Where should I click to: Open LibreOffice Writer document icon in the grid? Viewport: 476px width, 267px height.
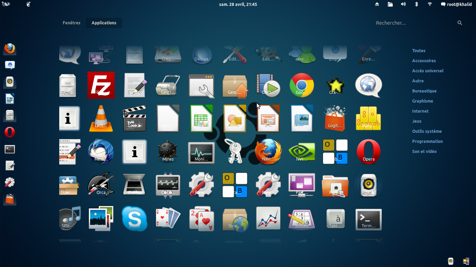tap(302, 119)
